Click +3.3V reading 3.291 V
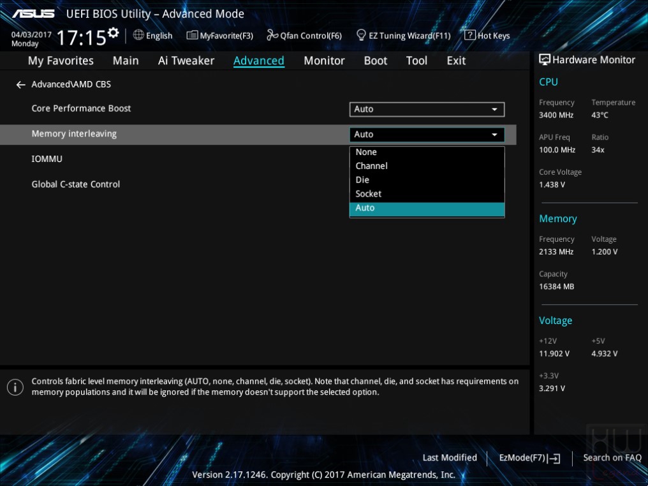648x486 pixels. click(552, 388)
